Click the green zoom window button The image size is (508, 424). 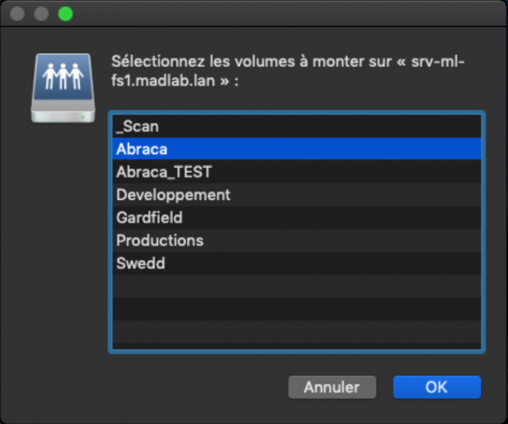pos(65,14)
